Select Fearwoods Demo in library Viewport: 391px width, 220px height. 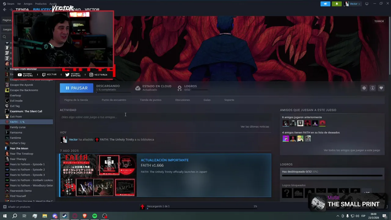tap(21, 191)
